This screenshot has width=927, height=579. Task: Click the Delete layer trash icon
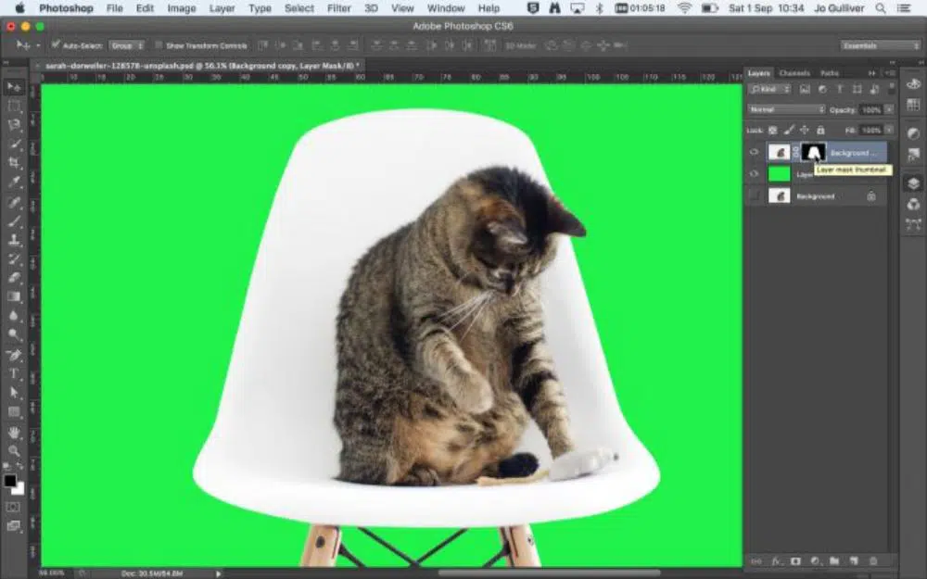click(873, 560)
